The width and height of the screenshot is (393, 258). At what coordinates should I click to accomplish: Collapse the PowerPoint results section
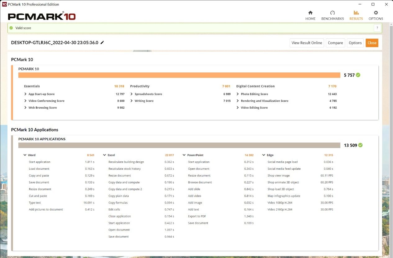(x=184, y=155)
